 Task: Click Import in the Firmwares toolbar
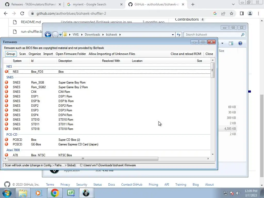[x=48, y=54]
